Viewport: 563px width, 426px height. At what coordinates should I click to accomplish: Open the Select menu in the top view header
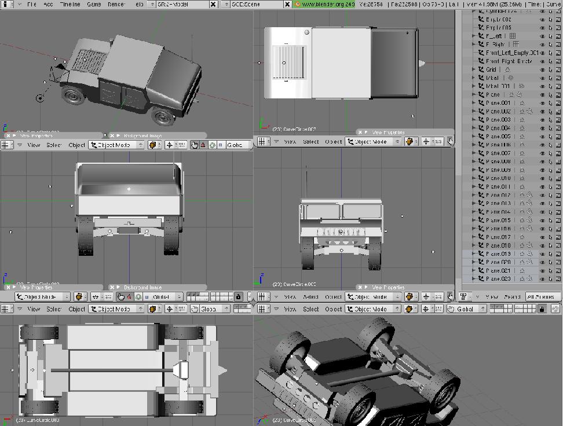pyautogui.click(x=311, y=142)
